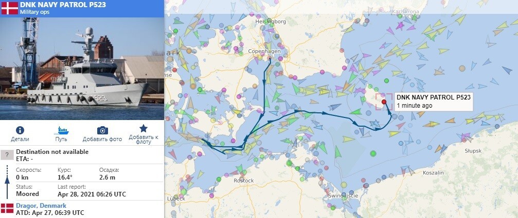Viewport: 518px width, 218px height.
Task: Click the Słupsk city label on map
Action: click(x=473, y=151)
